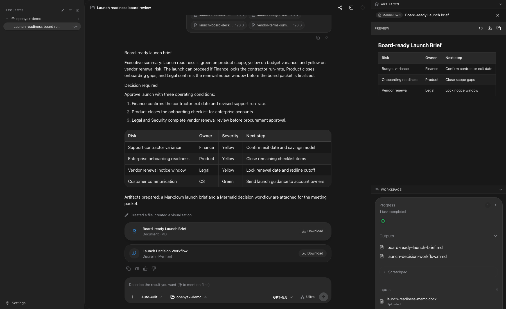Image resolution: width=506 pixels, height=309 pixels.
Task: Click the loading spinner in header
Action: coord(363,8)
